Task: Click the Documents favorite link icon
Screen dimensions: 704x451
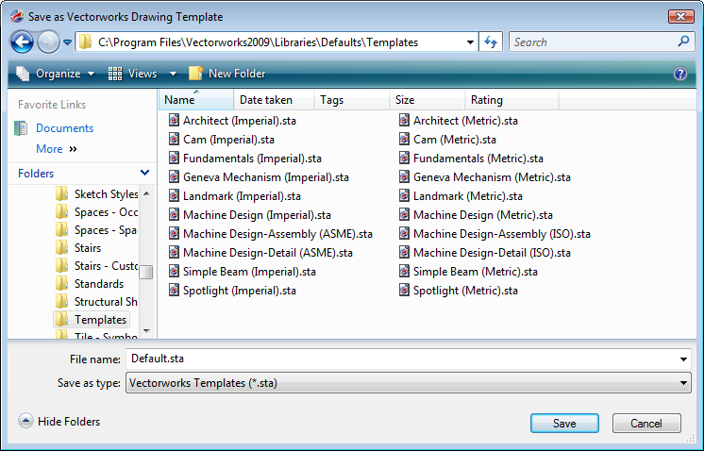Action: [22, 128]
